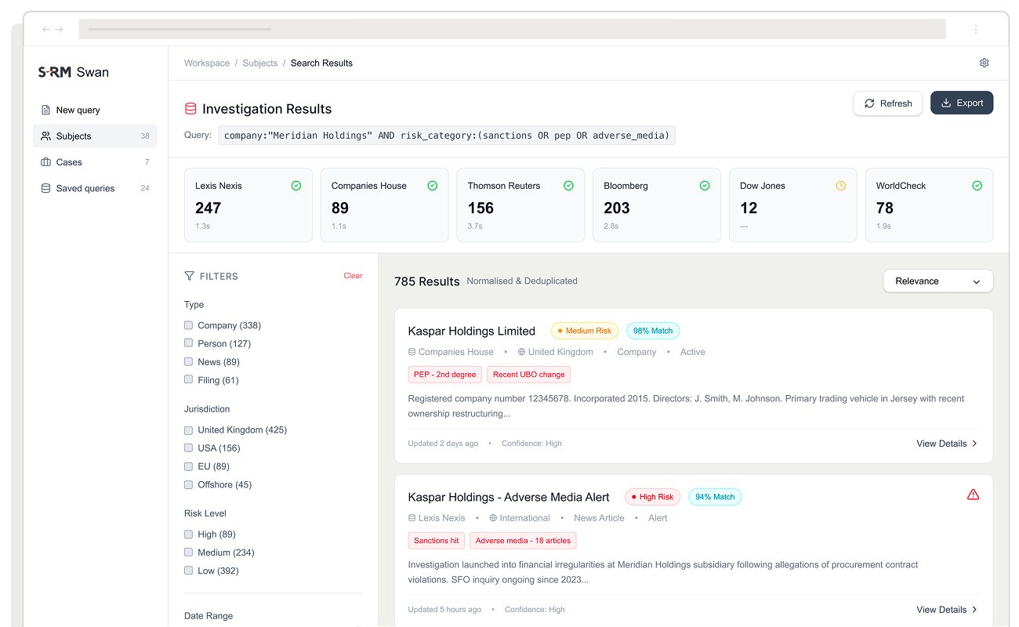This screenshot has height=627, width=1019.
Task: Click the Cases briefcase icon
Action: pos(45,162)
